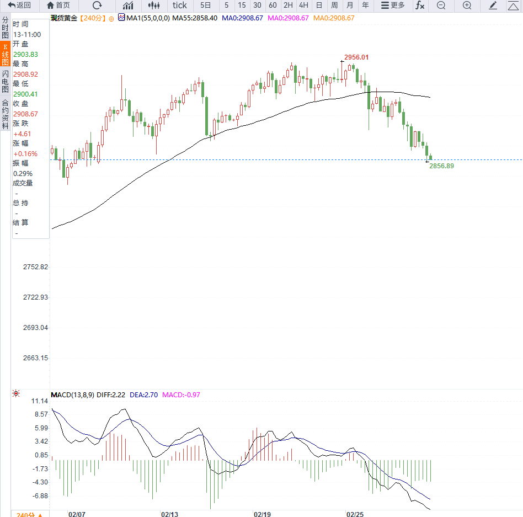Zoom in the chart with plus magnifier
The width and height of the screenshot is (523, 517).
click(x=467, y=6)
